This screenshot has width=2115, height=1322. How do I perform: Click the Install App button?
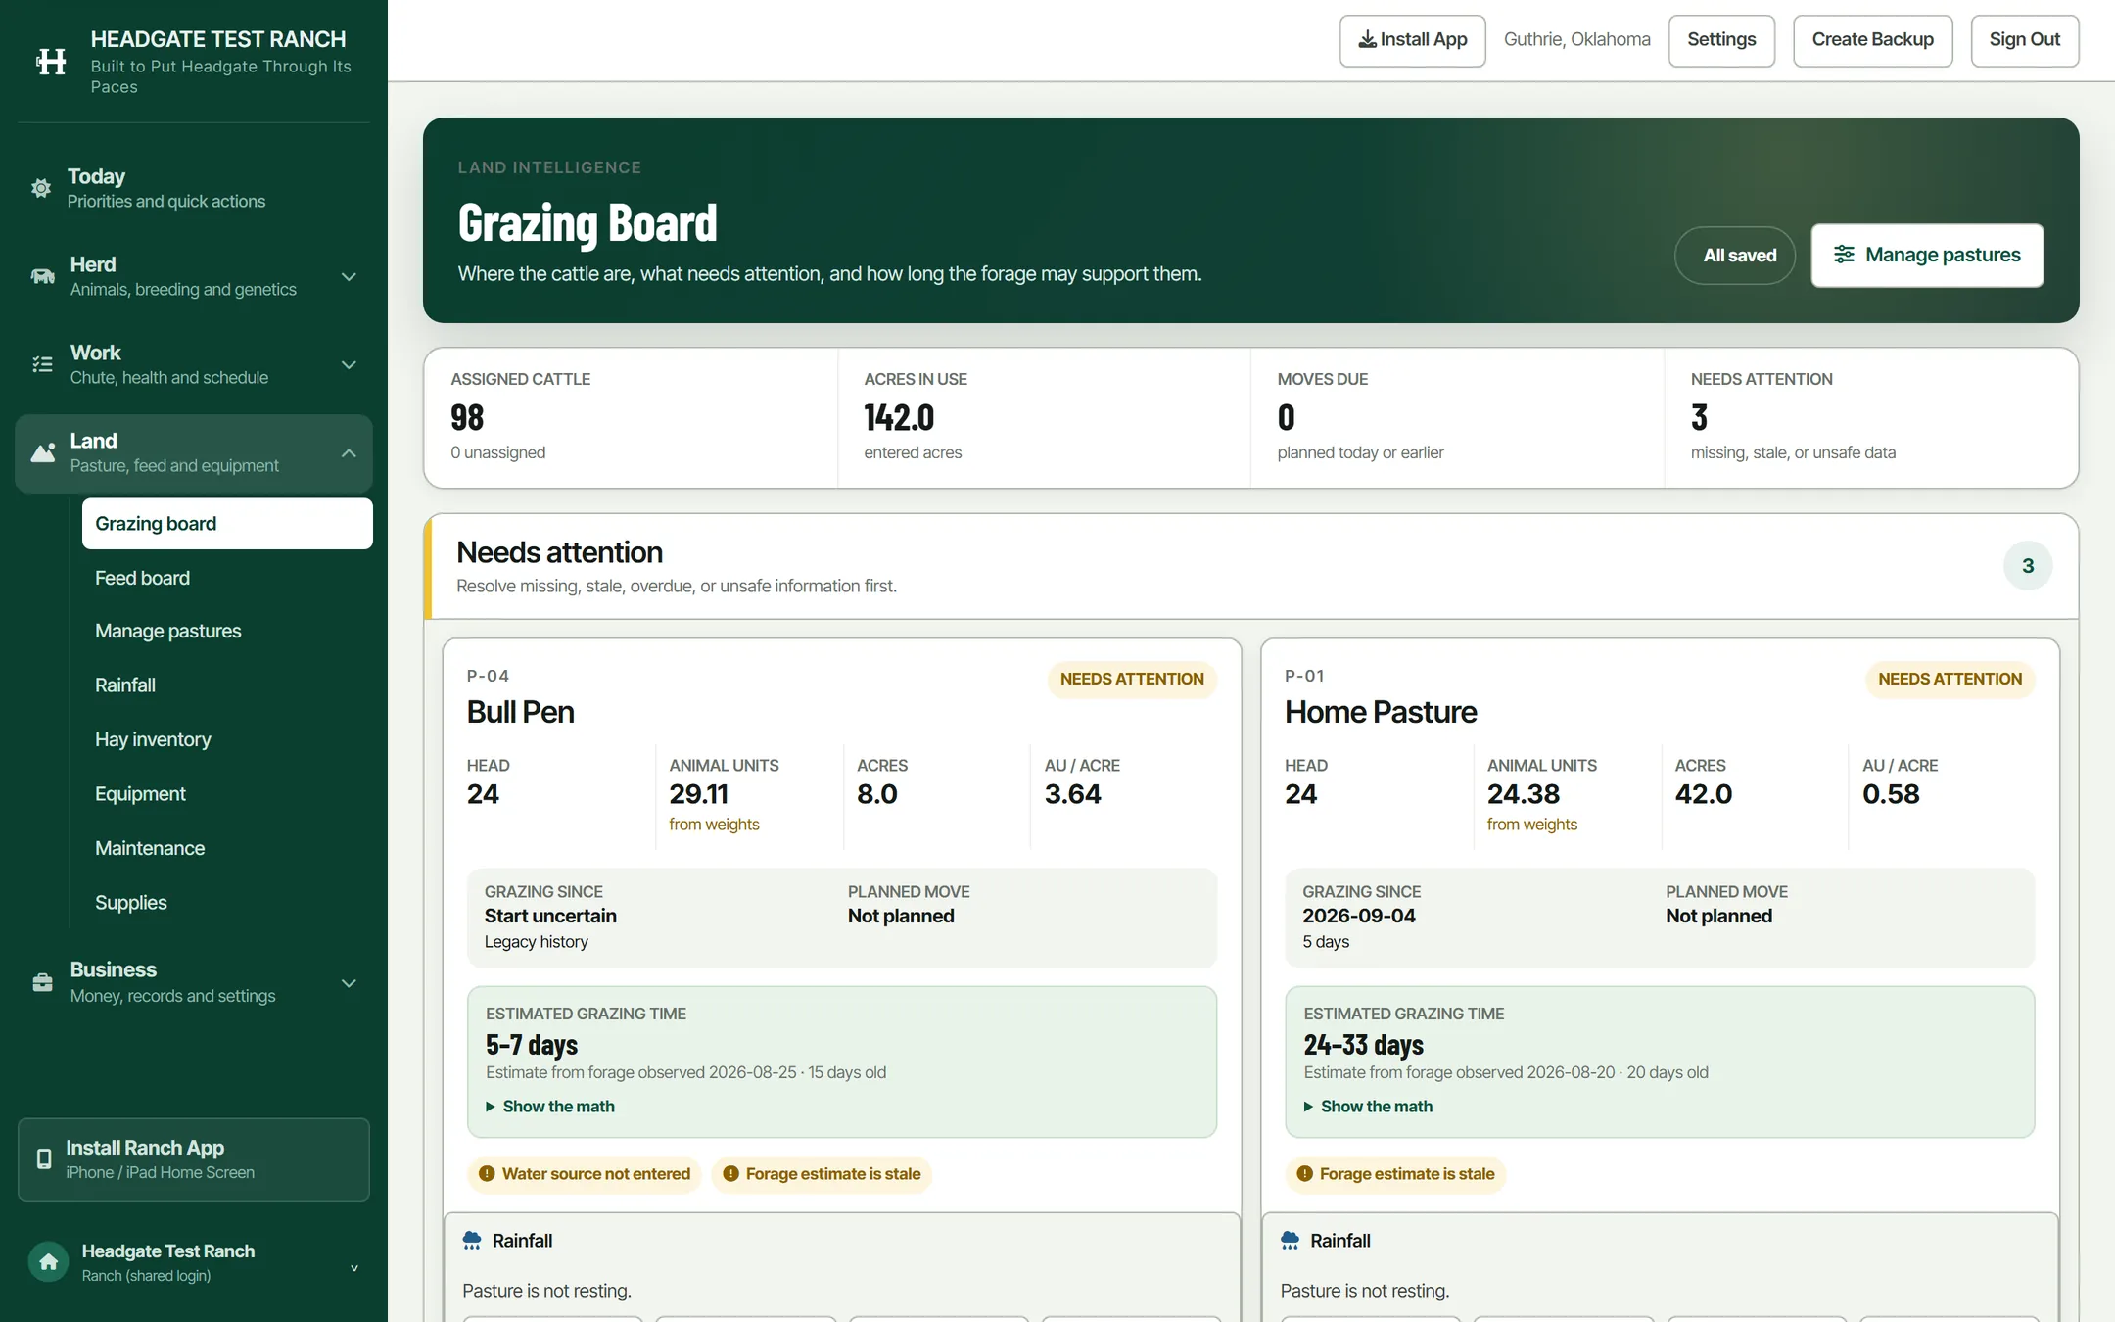tap(1412, 40)
